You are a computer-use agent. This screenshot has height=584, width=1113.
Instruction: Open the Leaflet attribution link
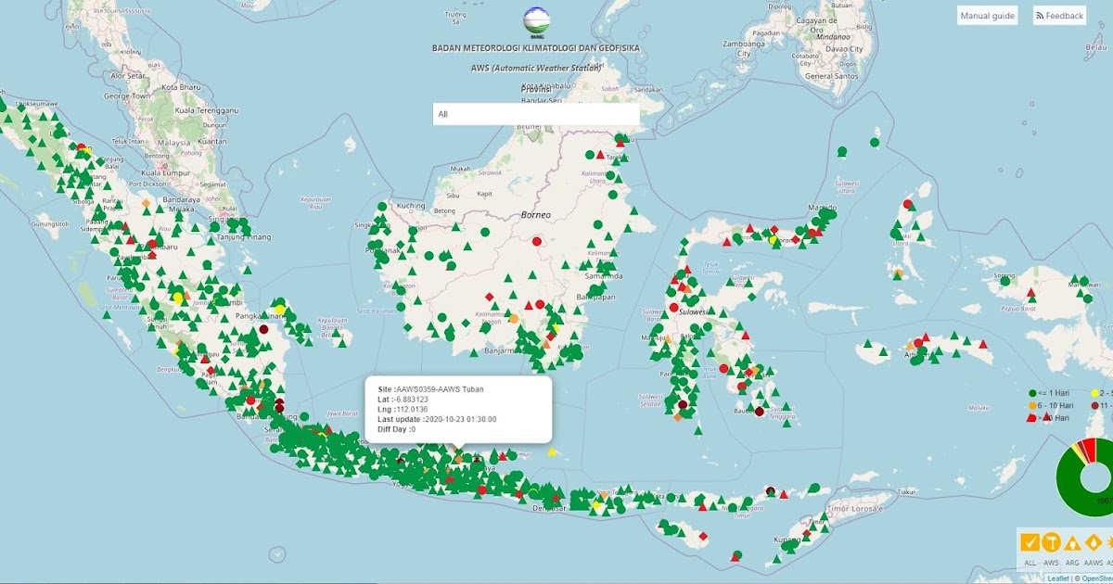point(1058,578)
